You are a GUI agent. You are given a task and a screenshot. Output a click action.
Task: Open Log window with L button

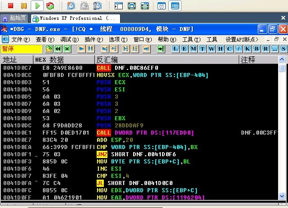point(175,49)
